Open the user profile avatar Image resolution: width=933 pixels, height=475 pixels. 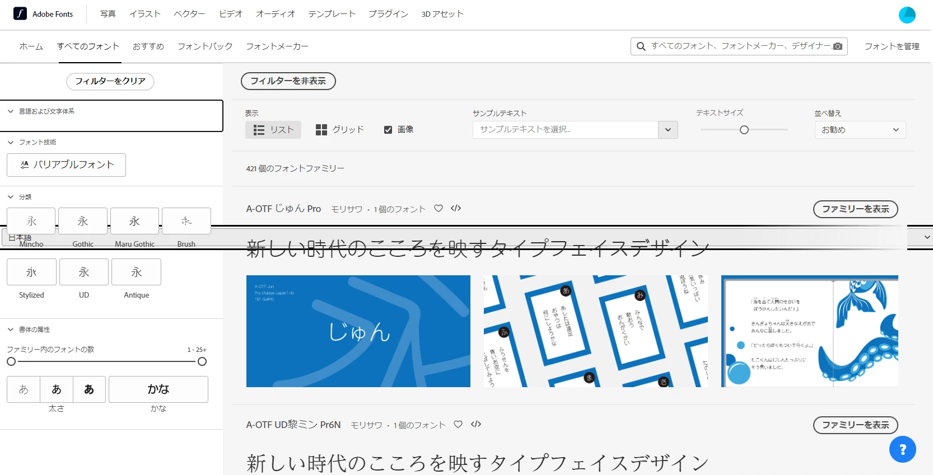coord(907,15)
